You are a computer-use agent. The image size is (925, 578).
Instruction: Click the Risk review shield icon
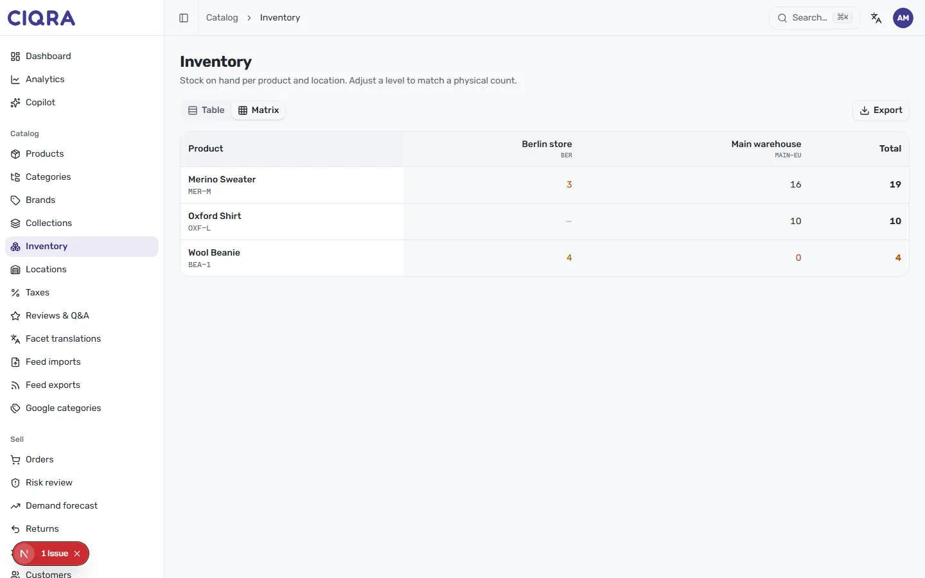tap(15, 483)
